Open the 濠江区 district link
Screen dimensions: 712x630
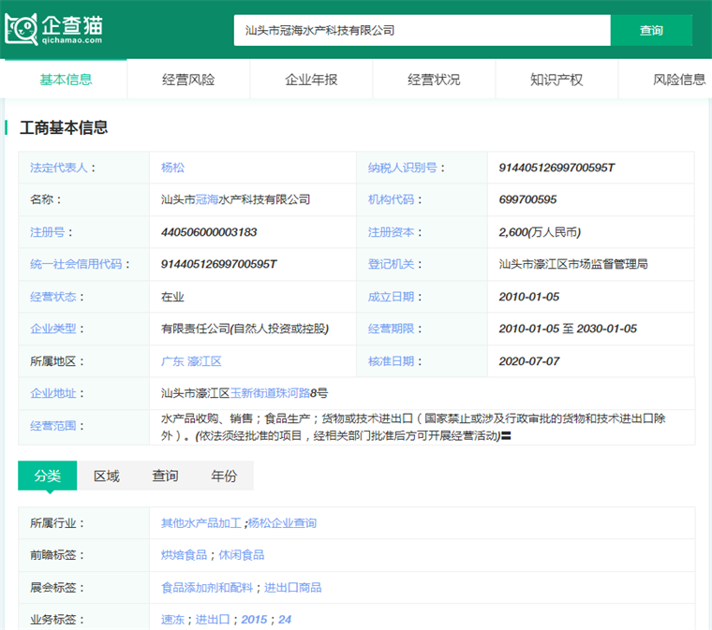[204, 361]
